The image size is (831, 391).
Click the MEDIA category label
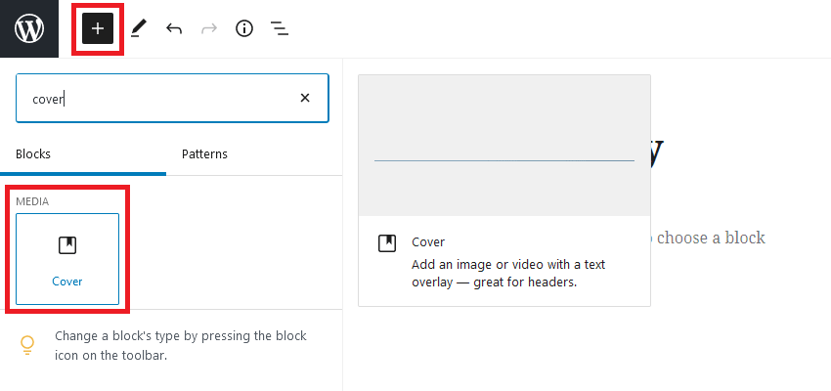click(32, 202)
